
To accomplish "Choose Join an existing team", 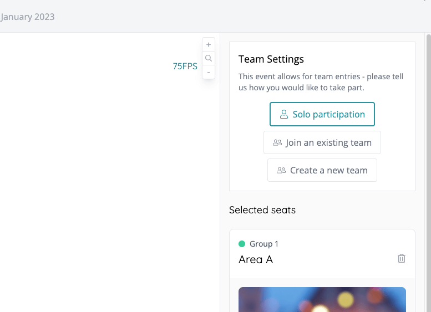I will coord(322,142).
